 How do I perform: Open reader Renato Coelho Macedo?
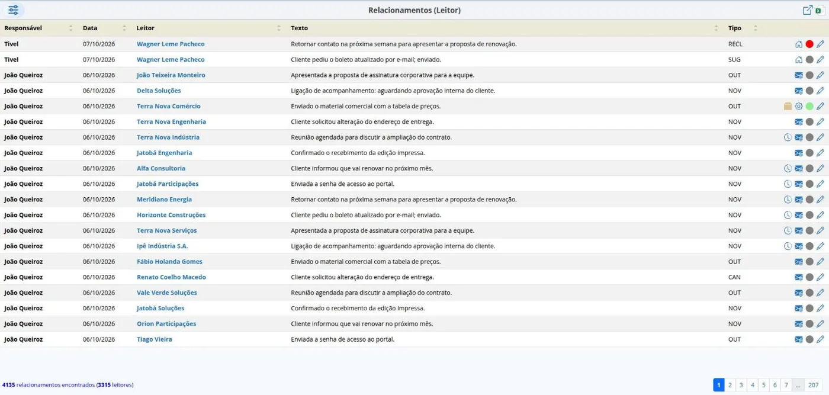(171, 277)
